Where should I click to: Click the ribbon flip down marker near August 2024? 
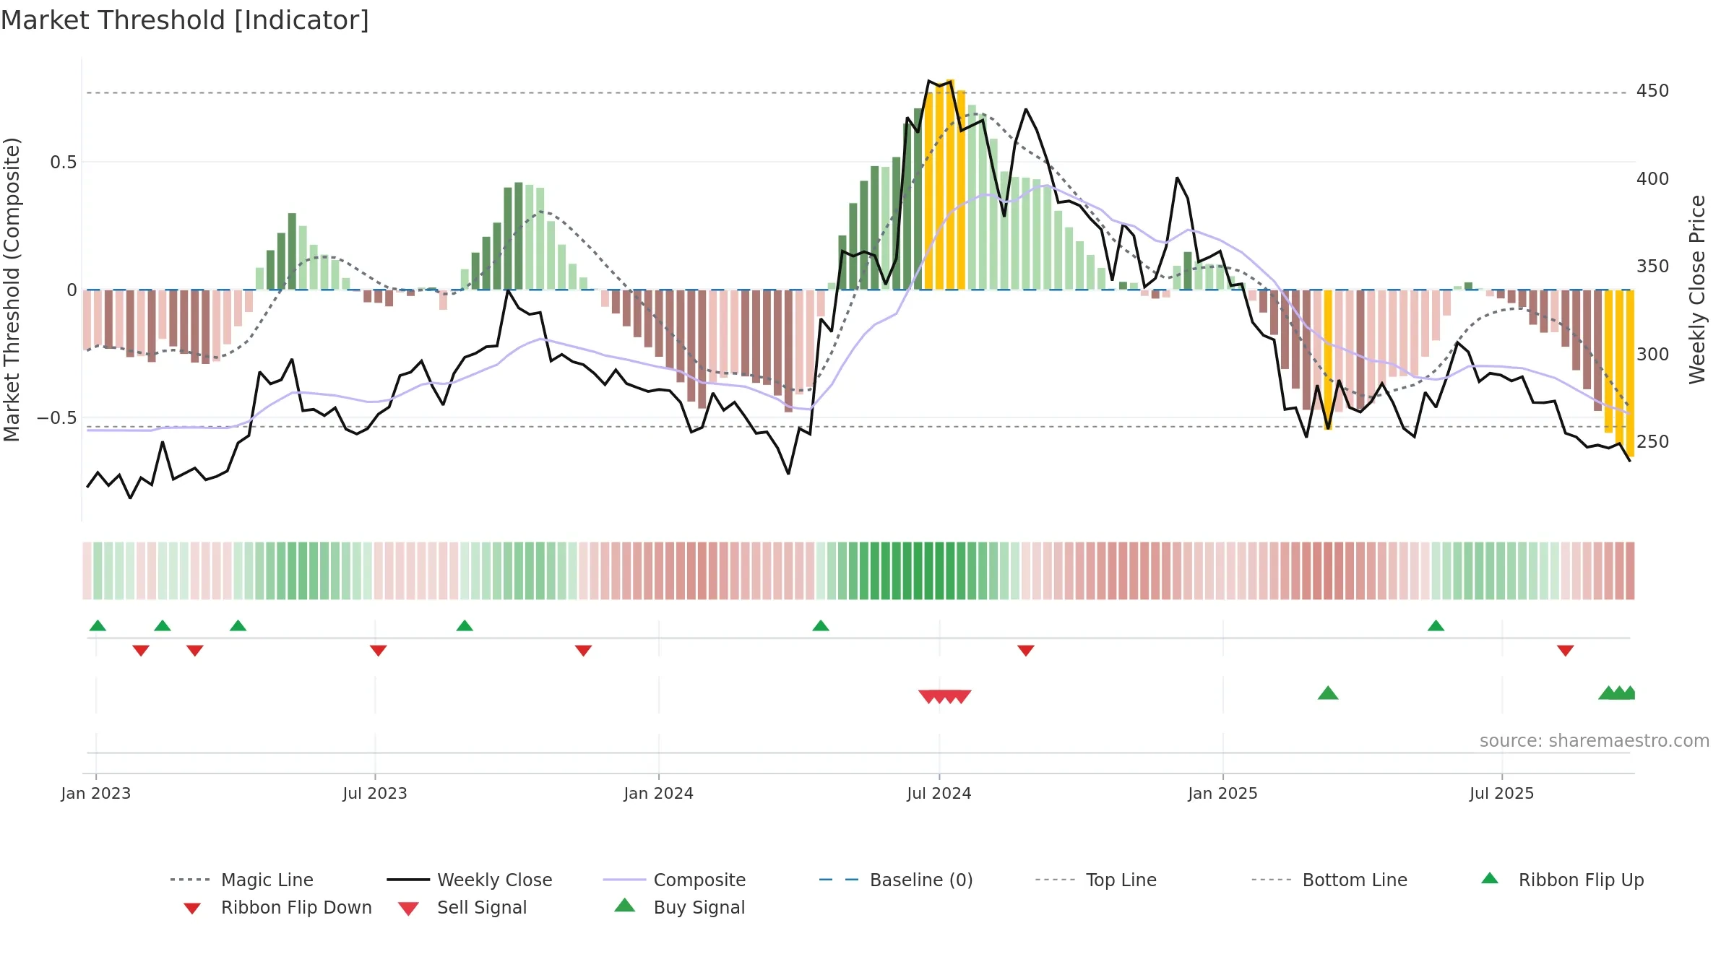1025,651
